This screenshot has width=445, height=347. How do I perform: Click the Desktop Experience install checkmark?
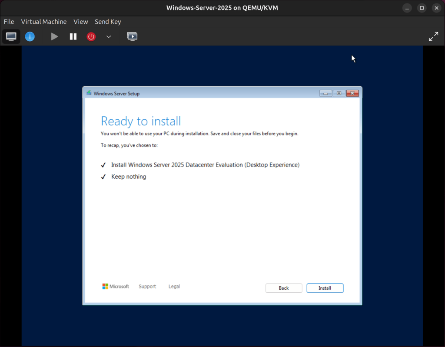point(103,165)
